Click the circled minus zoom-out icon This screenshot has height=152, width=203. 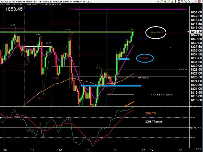(179, 2)
